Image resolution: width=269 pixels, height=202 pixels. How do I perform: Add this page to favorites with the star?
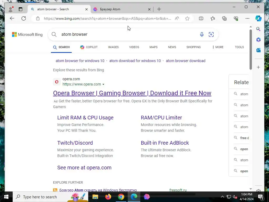[187, 18]
